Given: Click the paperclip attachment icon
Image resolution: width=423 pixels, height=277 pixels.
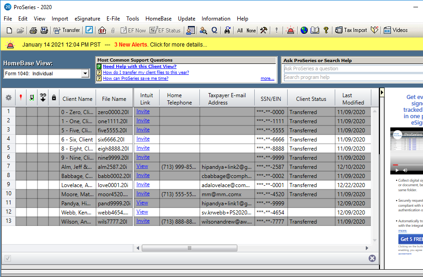Looking at the screenshot, I should coord(113,31).
